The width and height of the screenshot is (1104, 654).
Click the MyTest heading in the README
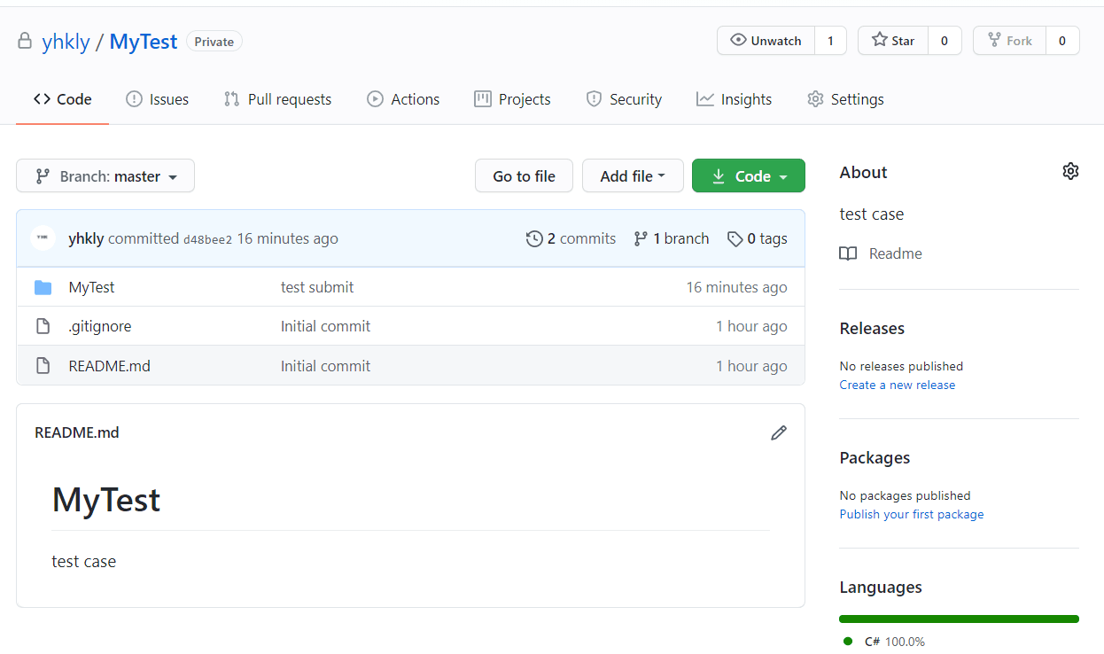pyautogui.click(x=106, y=500)
